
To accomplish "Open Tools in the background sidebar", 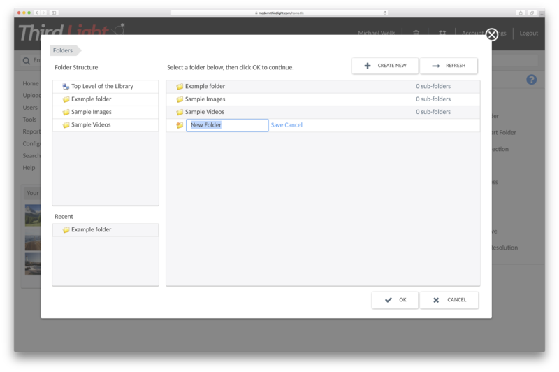I will tap(29, 120).
